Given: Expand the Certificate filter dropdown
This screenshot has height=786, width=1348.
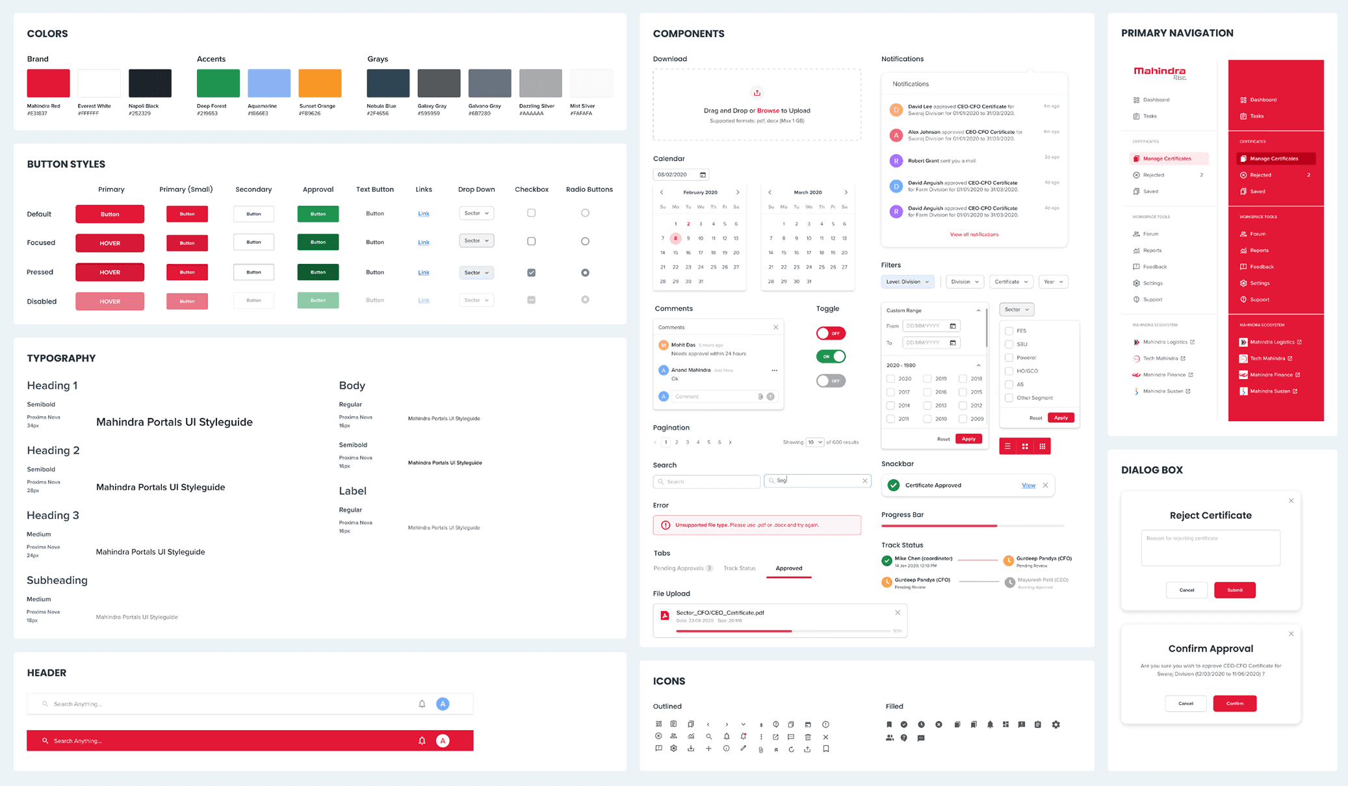Looking at the screenshot, I should click(x=1011, y=282).
